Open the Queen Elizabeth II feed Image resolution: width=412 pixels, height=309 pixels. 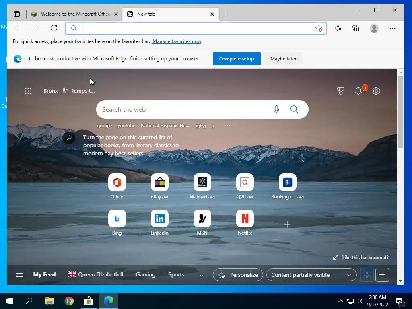tap(96, 274)
